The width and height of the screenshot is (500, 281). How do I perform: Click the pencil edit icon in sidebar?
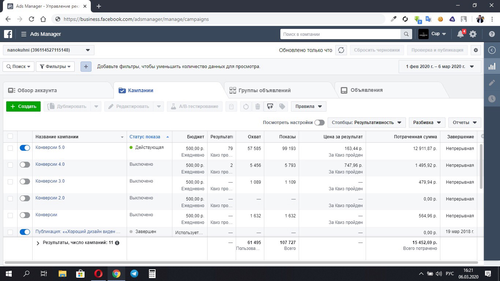click(x=492, y=83)
